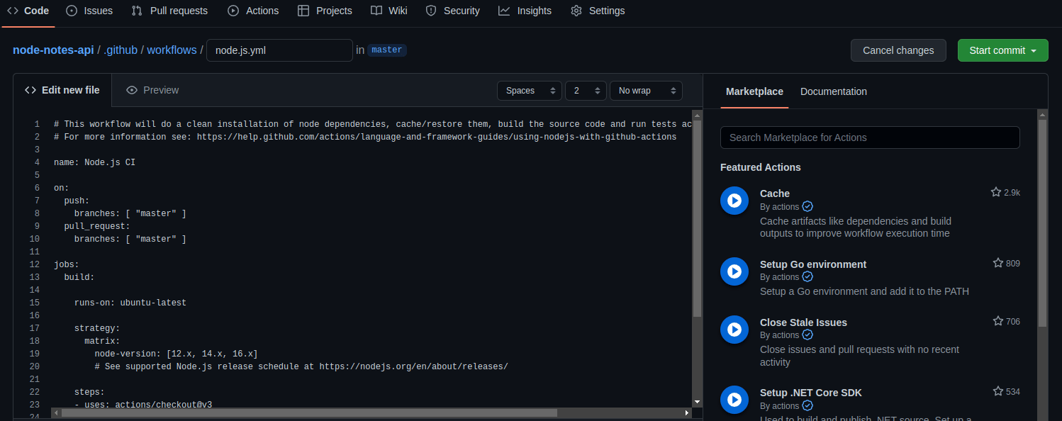Viewport: 1062px width, 421px height.
Task: Switch to the Preview tab
Action: 152,90
